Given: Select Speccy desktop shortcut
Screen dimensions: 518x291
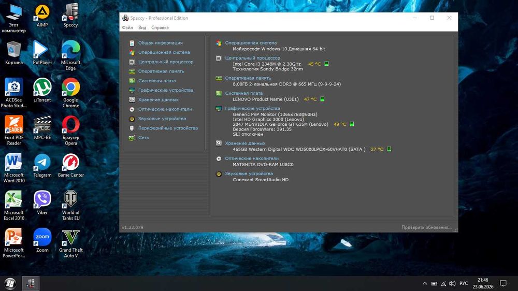Looking at the screenshot, I should coord(70,16).
